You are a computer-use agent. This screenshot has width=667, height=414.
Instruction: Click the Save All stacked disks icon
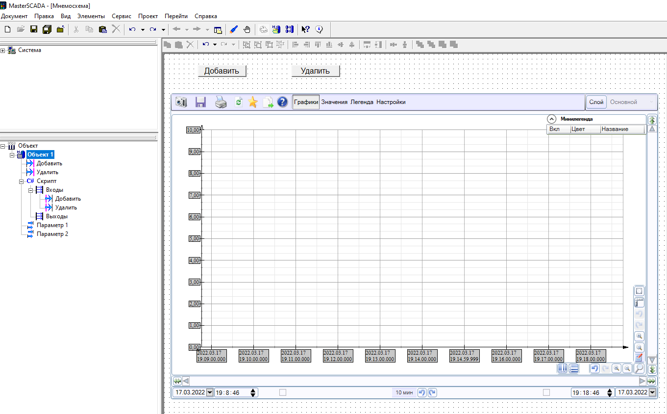pyautogui.click(x=47, y=29)
